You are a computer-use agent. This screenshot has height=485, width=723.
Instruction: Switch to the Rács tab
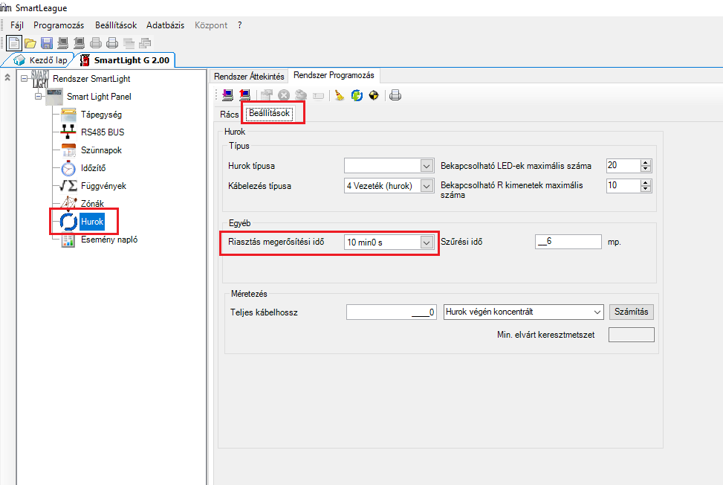coord(229,115)
